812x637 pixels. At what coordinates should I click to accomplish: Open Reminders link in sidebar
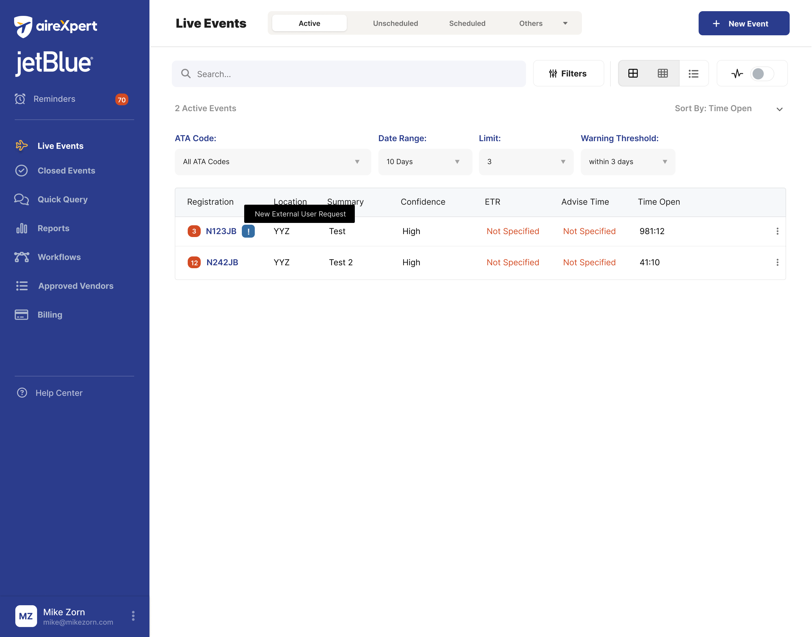coord(54,99)
